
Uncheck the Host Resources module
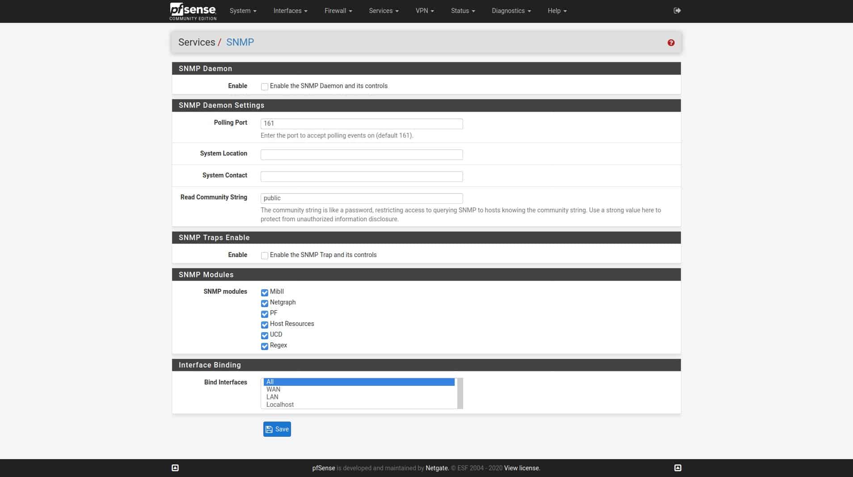265,325
